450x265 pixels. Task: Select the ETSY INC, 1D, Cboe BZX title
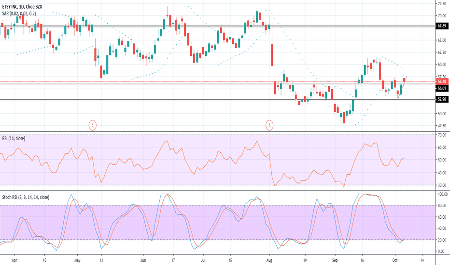22,6
